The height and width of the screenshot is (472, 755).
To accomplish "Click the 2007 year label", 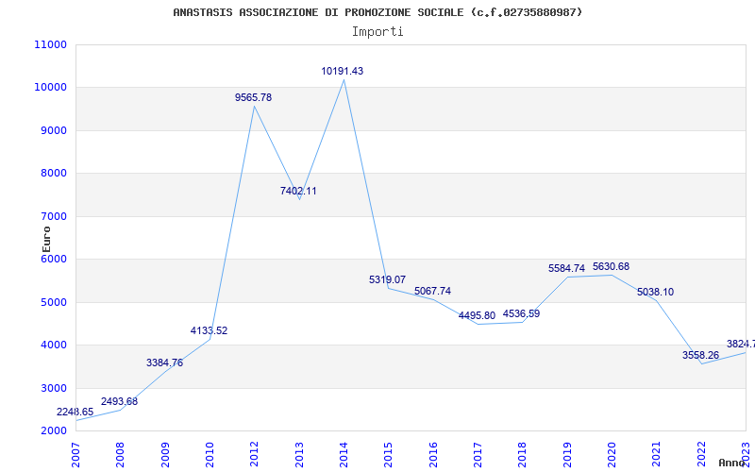I will 75,455.
